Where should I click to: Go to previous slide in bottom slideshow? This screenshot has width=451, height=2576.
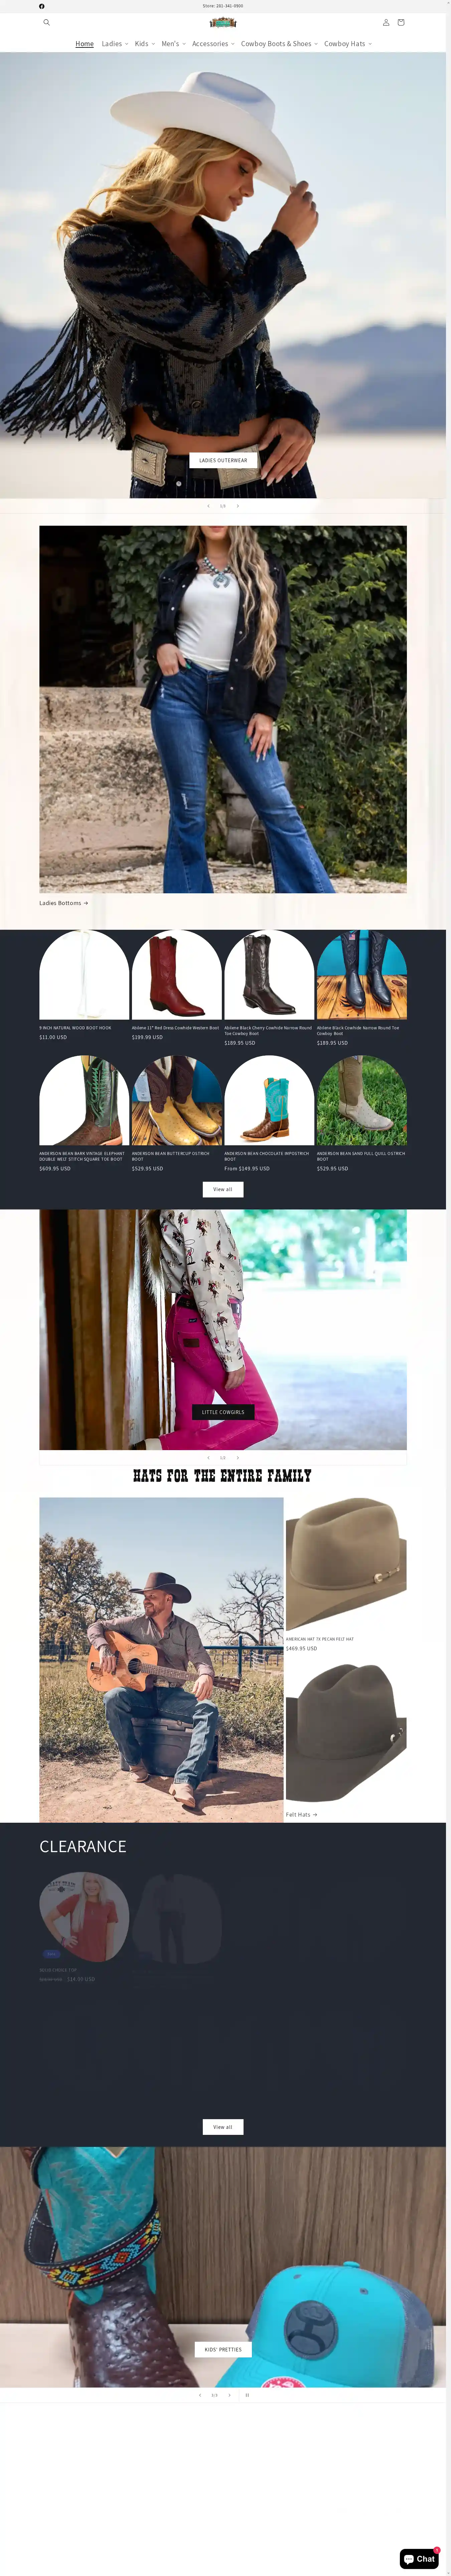click(x=200, y=2395)
